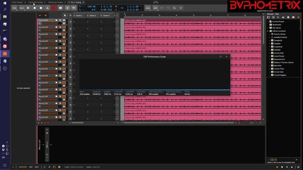303x170 pixels.
Task: Toggle the first orange icon above track headers
Action: point(40,15)
